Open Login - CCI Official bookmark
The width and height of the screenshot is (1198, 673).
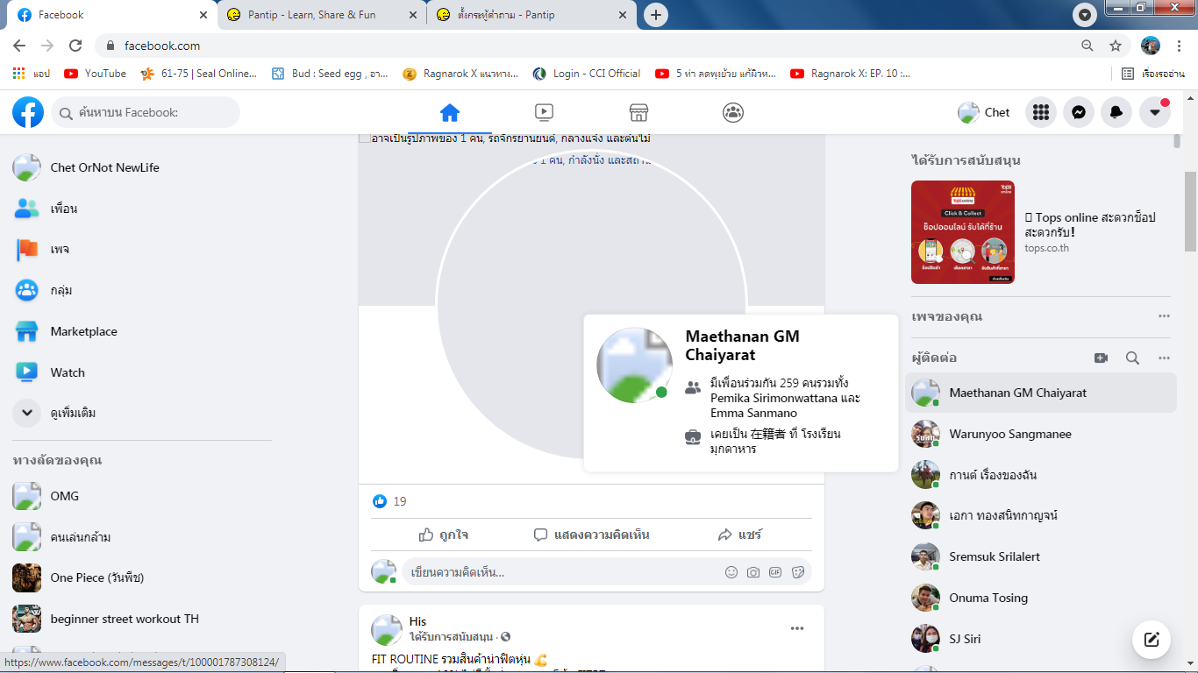[x=588, y=74]
